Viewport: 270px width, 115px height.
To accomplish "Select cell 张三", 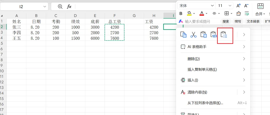I will point(16,27).
